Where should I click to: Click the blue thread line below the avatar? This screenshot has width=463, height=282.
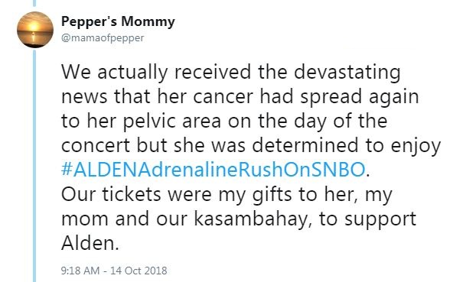tap(34, 165)
